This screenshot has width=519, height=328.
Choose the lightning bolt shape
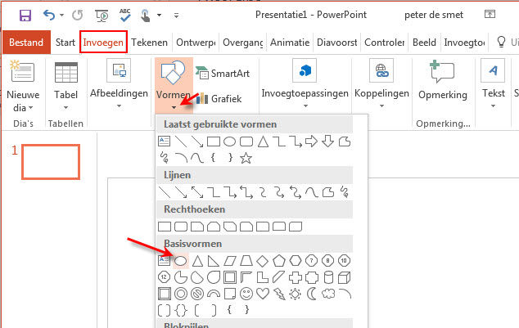point(279,294)
